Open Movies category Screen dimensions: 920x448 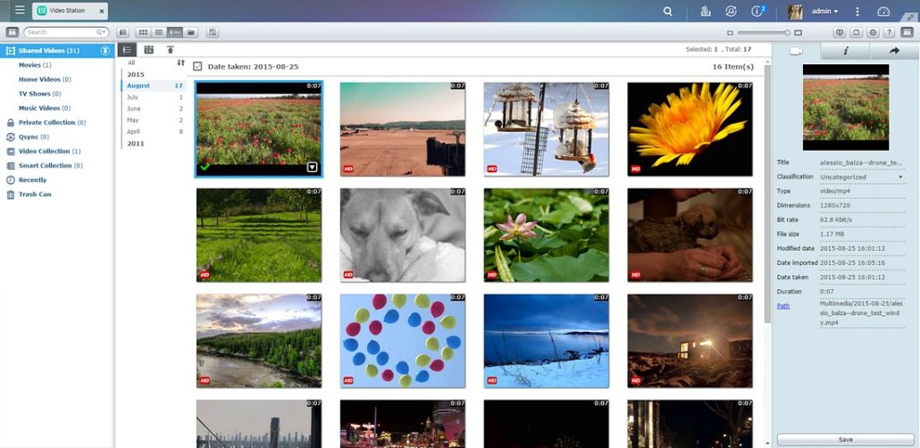tap(35, 65)
